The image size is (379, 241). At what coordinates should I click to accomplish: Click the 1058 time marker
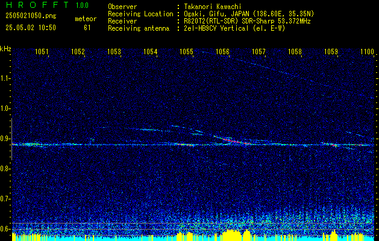(295, 51)
